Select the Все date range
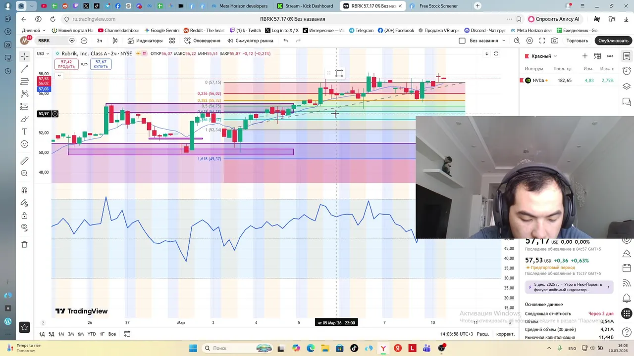The width and height of the screenshot is (634, 356). pyautogui.click(x=112, y=334)
